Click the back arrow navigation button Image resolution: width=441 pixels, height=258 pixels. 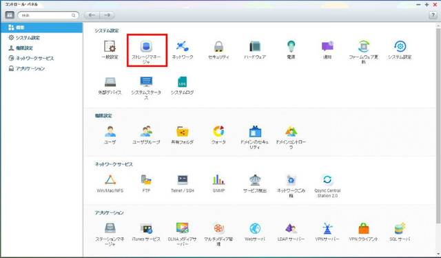coord(92,15)
